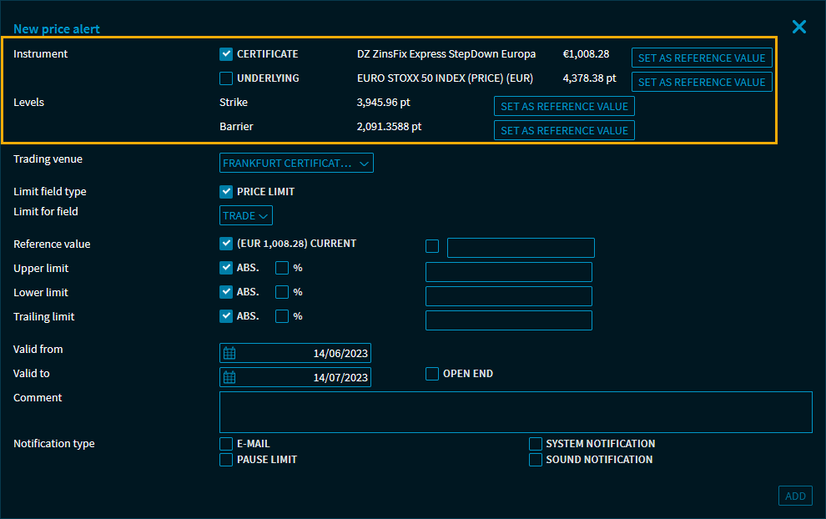Image resolution: width=826 pixels, height=519 pixels.
Task: Open the TRADE limit field dropdown
Action: pyautogui.click(x=246, y=216)
